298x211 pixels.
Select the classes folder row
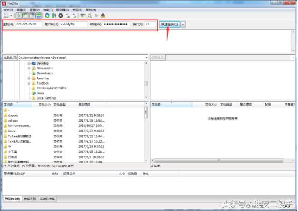(x=74, y=116)
